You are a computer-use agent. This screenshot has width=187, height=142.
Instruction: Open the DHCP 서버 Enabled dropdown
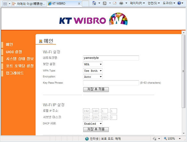click(93, 124)
